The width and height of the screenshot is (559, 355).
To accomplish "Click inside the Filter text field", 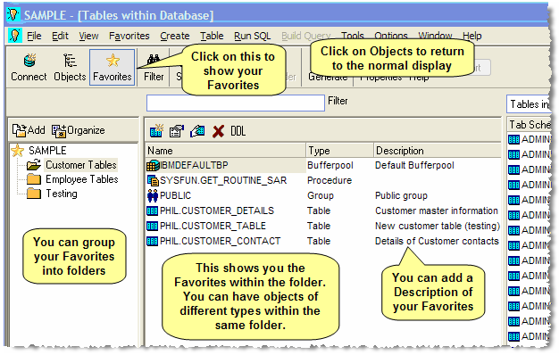I will click(x=235, y=103).
